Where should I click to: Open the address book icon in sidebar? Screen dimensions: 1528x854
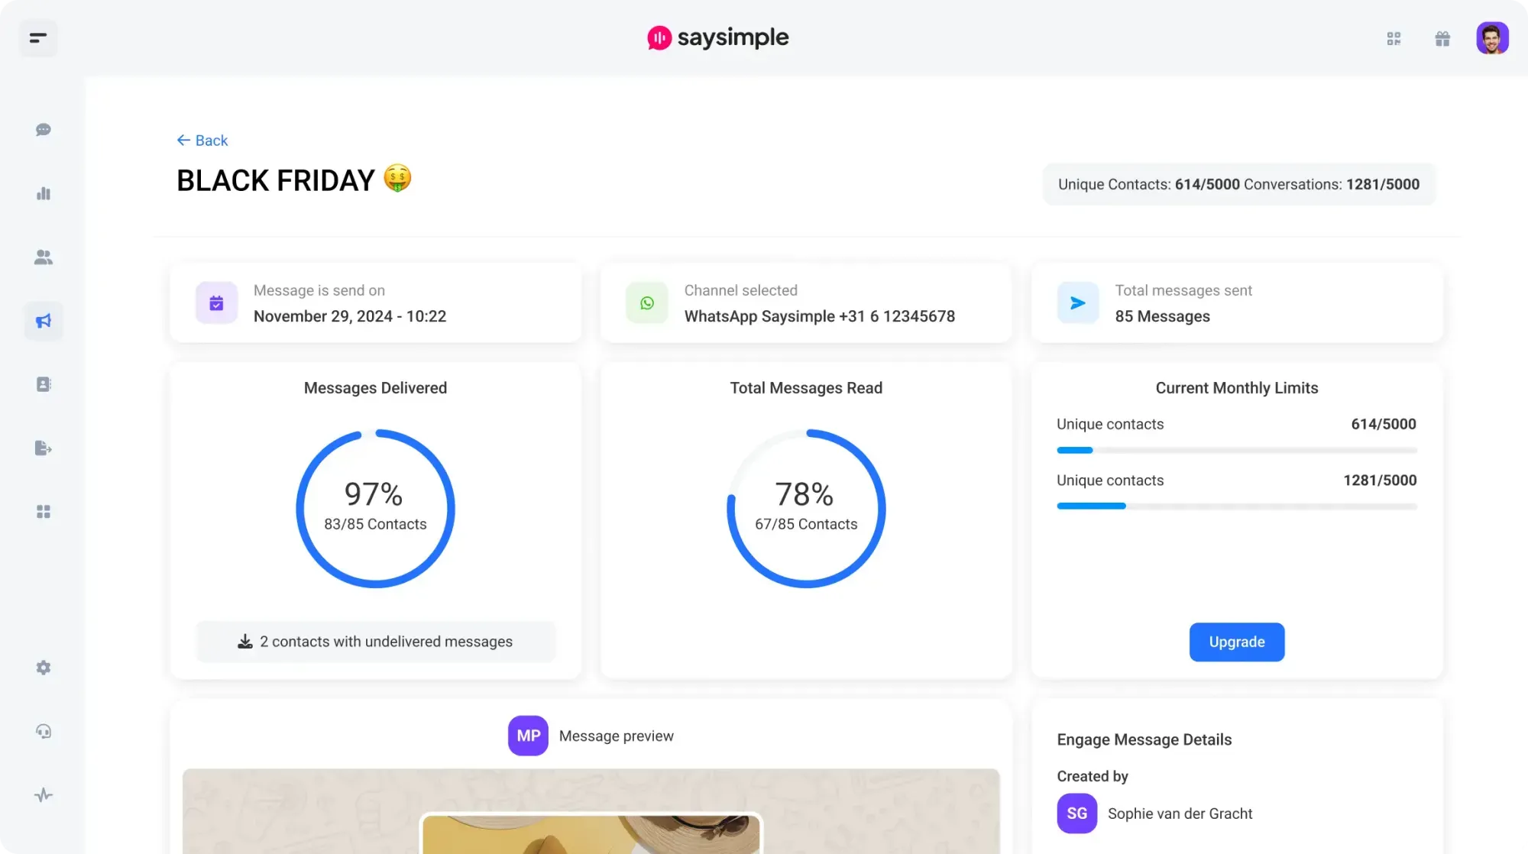(44, 384)
